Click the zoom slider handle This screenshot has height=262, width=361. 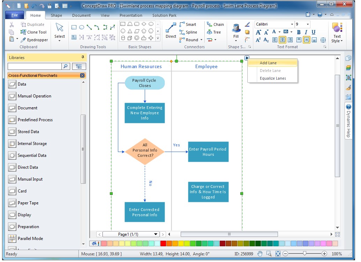click(304, 254)
